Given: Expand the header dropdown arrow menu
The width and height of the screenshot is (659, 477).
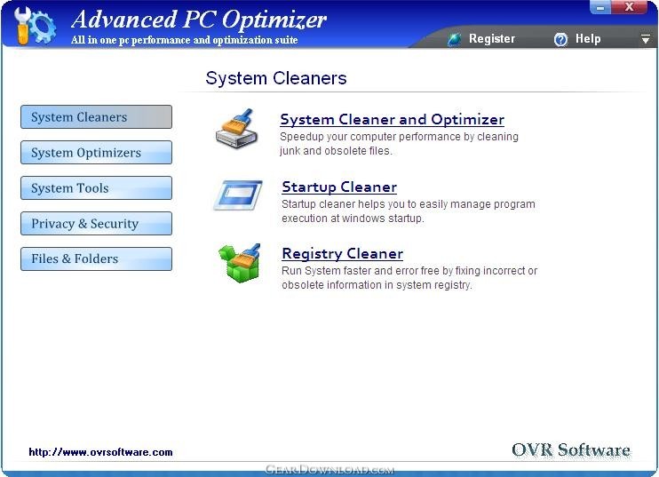Looking at the screenshot, I should tap(646, 39).
